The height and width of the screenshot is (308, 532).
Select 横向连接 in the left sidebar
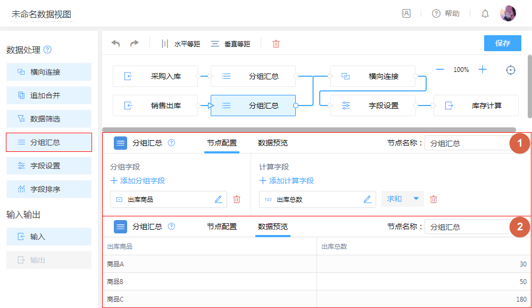[x=49, y=72]
